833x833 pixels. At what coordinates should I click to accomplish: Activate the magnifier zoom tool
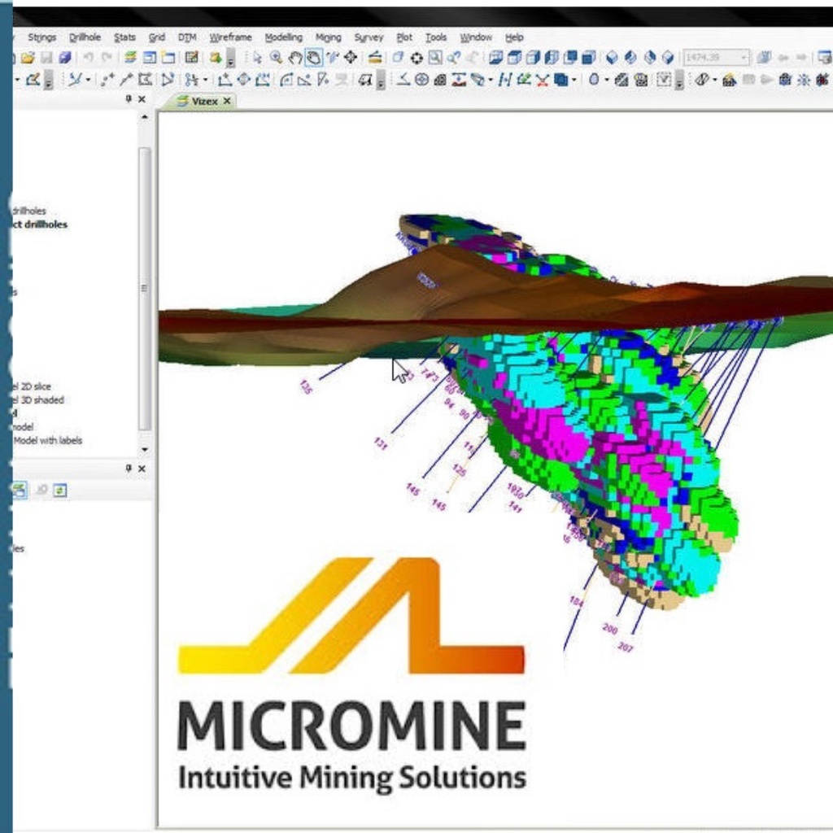(277, 58)
